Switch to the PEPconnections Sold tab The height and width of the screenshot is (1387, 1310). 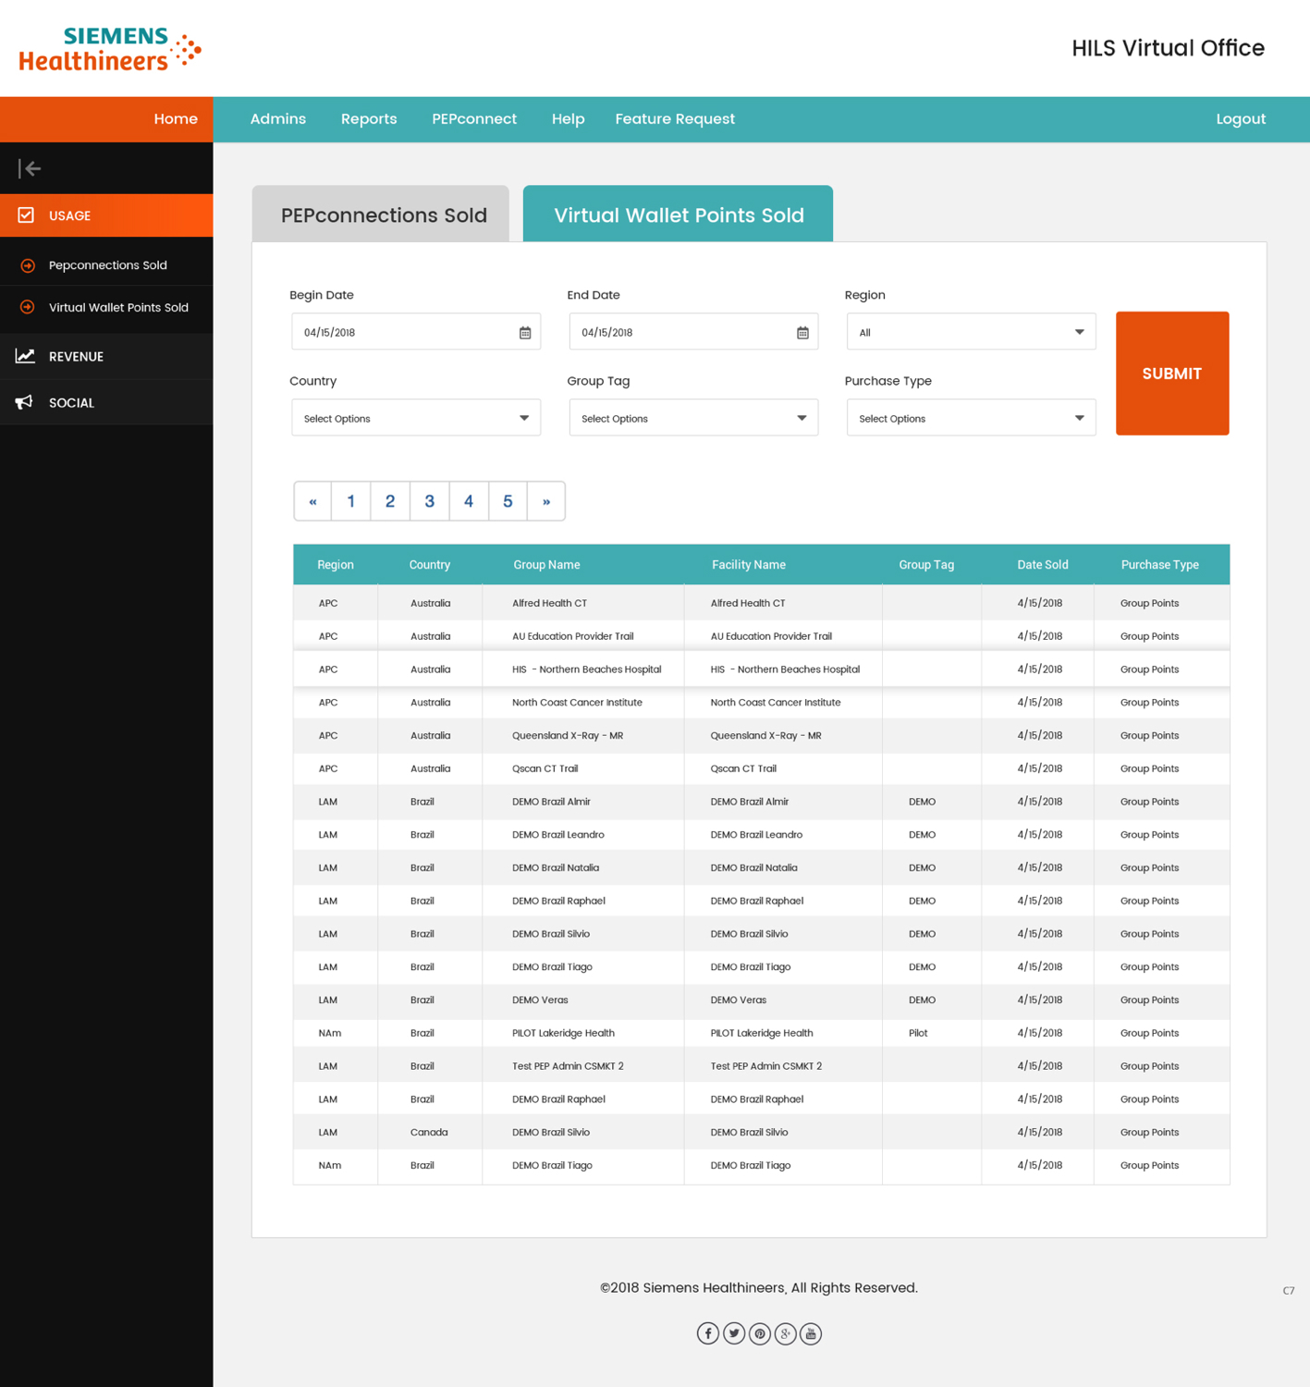coord(382,215)
